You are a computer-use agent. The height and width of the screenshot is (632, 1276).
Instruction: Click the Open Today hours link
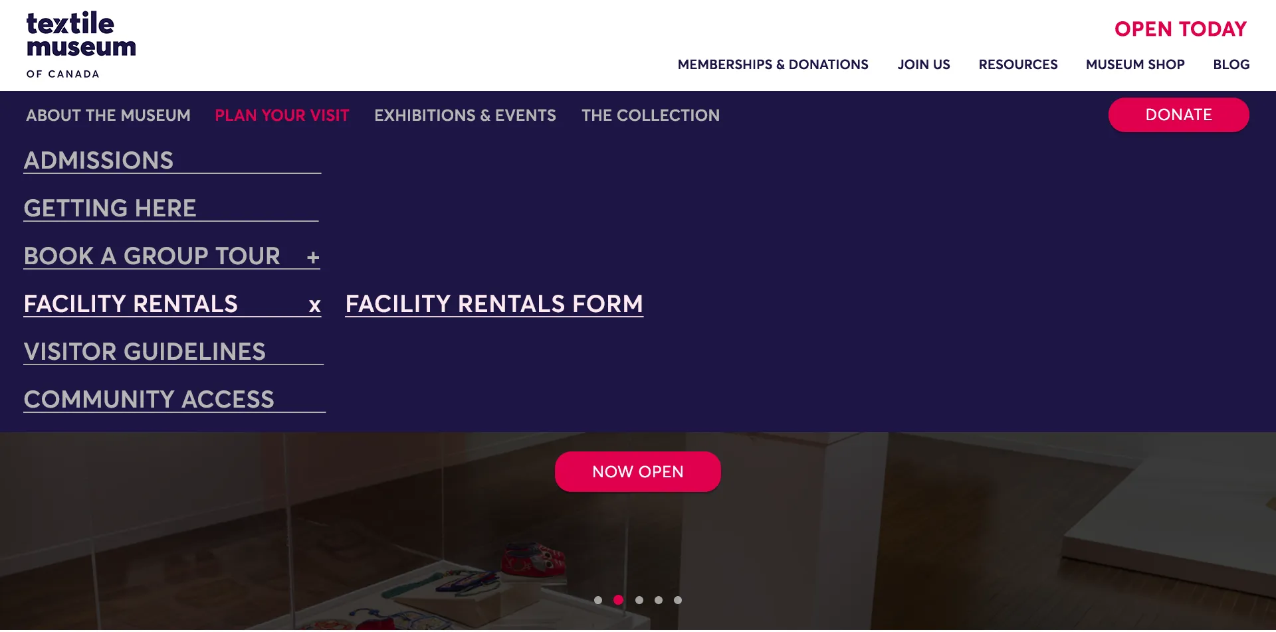pos(1180,29)
